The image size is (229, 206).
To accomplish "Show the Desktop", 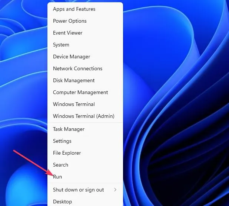I will [85, 202].
